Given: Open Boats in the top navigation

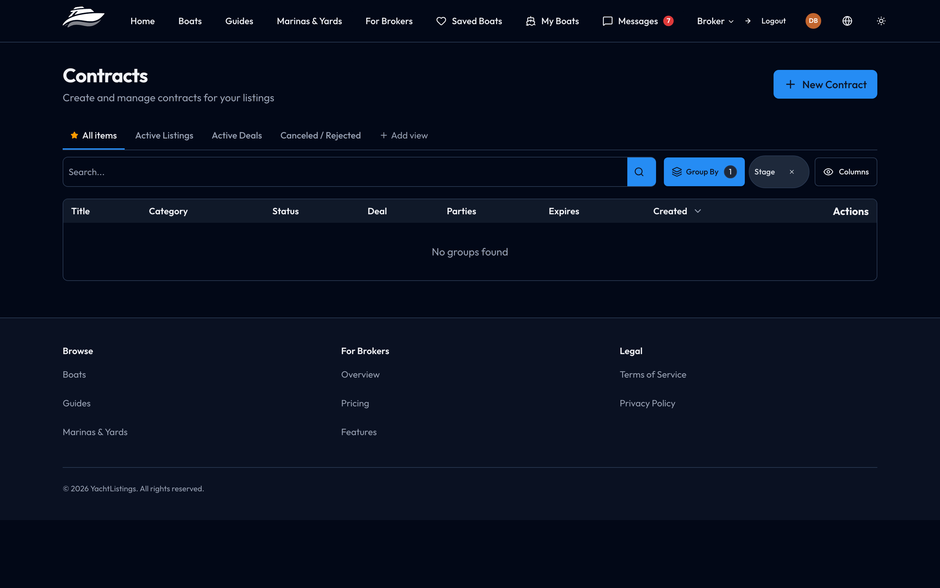Looking at the screenshot, I should click(x=190, y=21).
